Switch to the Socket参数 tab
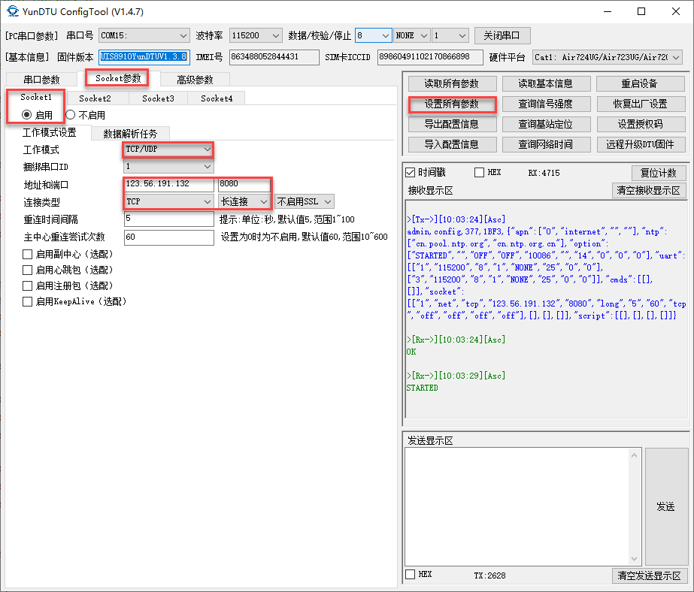The width and height of the screenshot is (694, 592). point(118,78)
